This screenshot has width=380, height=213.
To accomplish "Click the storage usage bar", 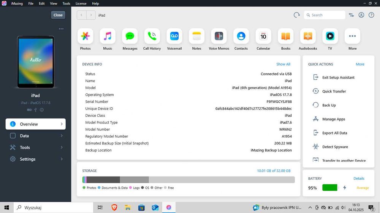I will [x=188, y=180].
